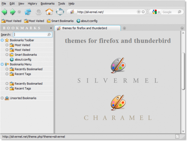This screenshot has width=188, height=142.
Task: Click the page scrollbar down arrow
Action: tap(183, 131)
